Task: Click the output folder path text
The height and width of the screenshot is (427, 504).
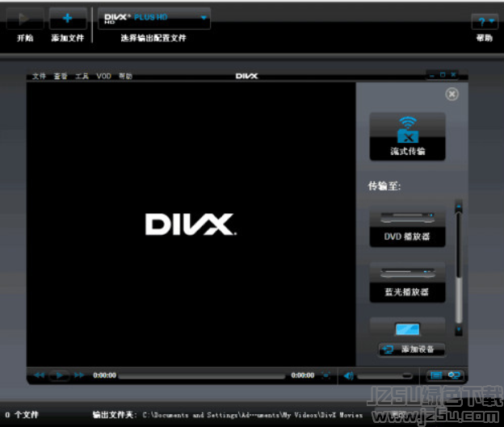Action: click(x=253, y=415)
